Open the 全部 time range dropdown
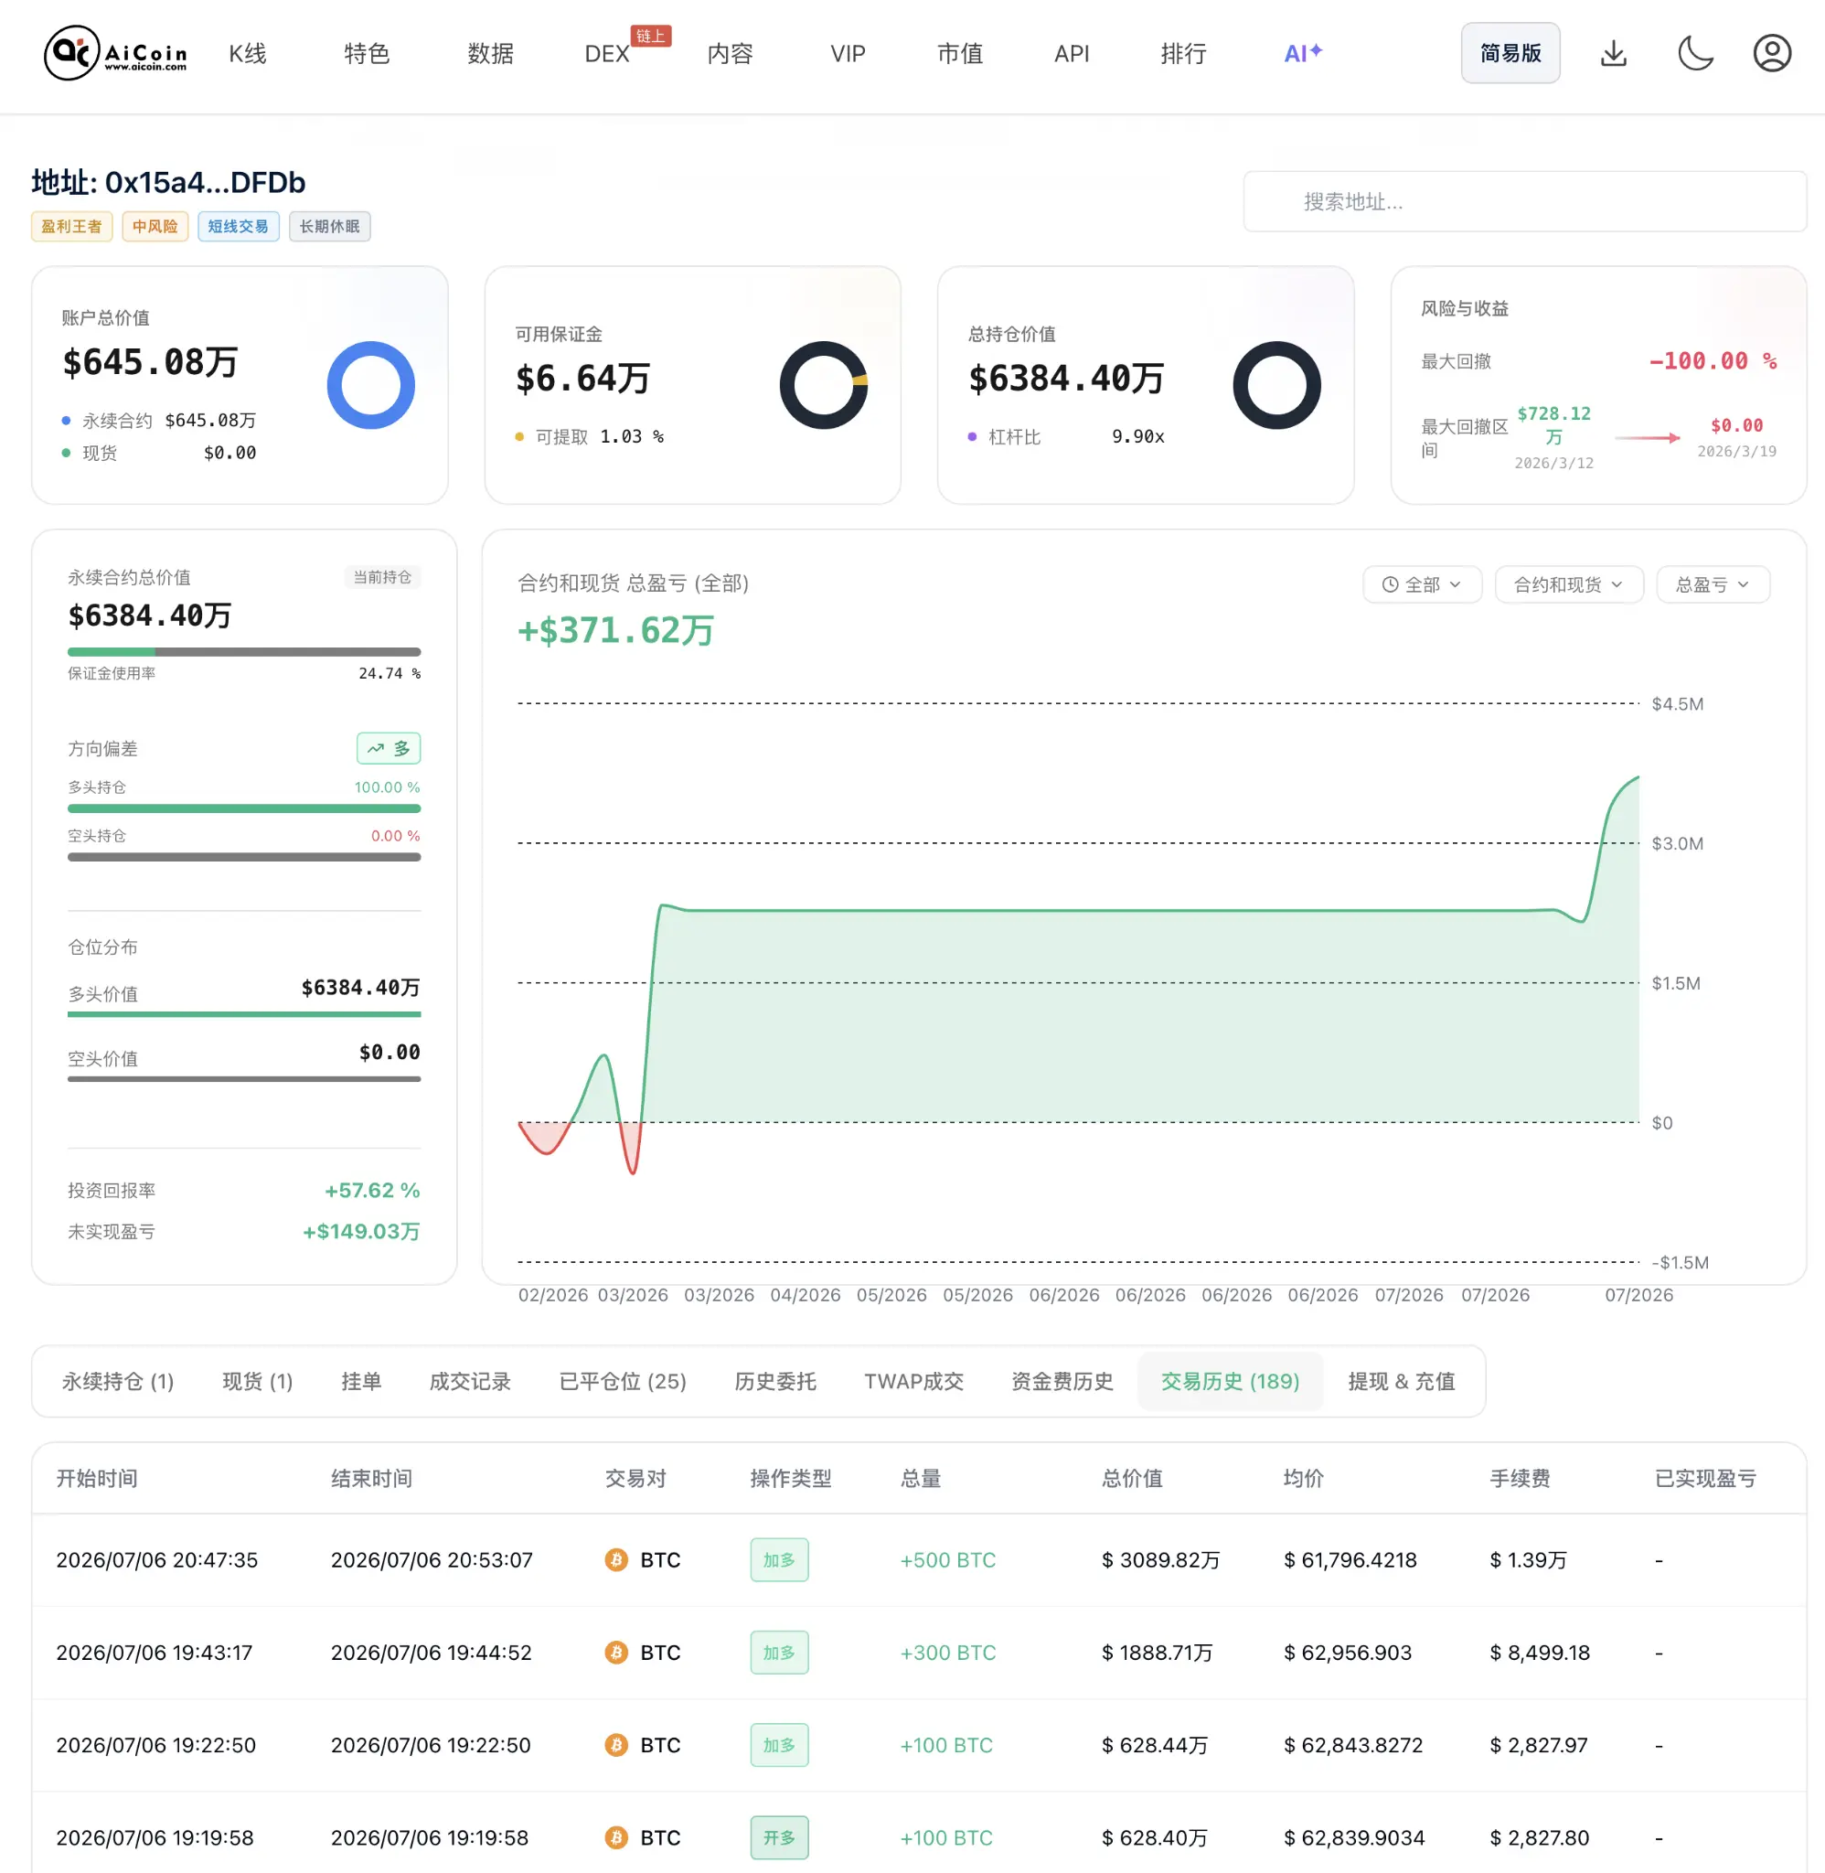Image resolution: width=1825 pixels, height=1873 pixels. point(1422,584)
